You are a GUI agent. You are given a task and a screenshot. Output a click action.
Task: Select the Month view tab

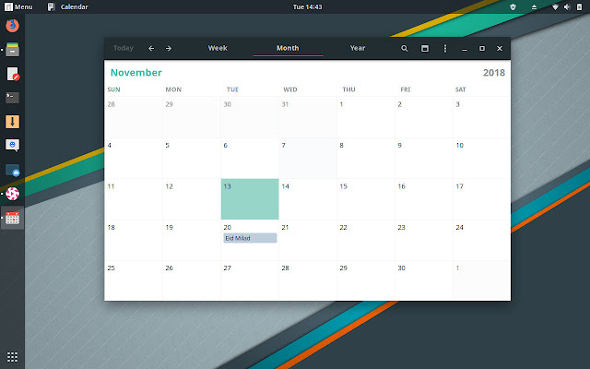(288, 48)
